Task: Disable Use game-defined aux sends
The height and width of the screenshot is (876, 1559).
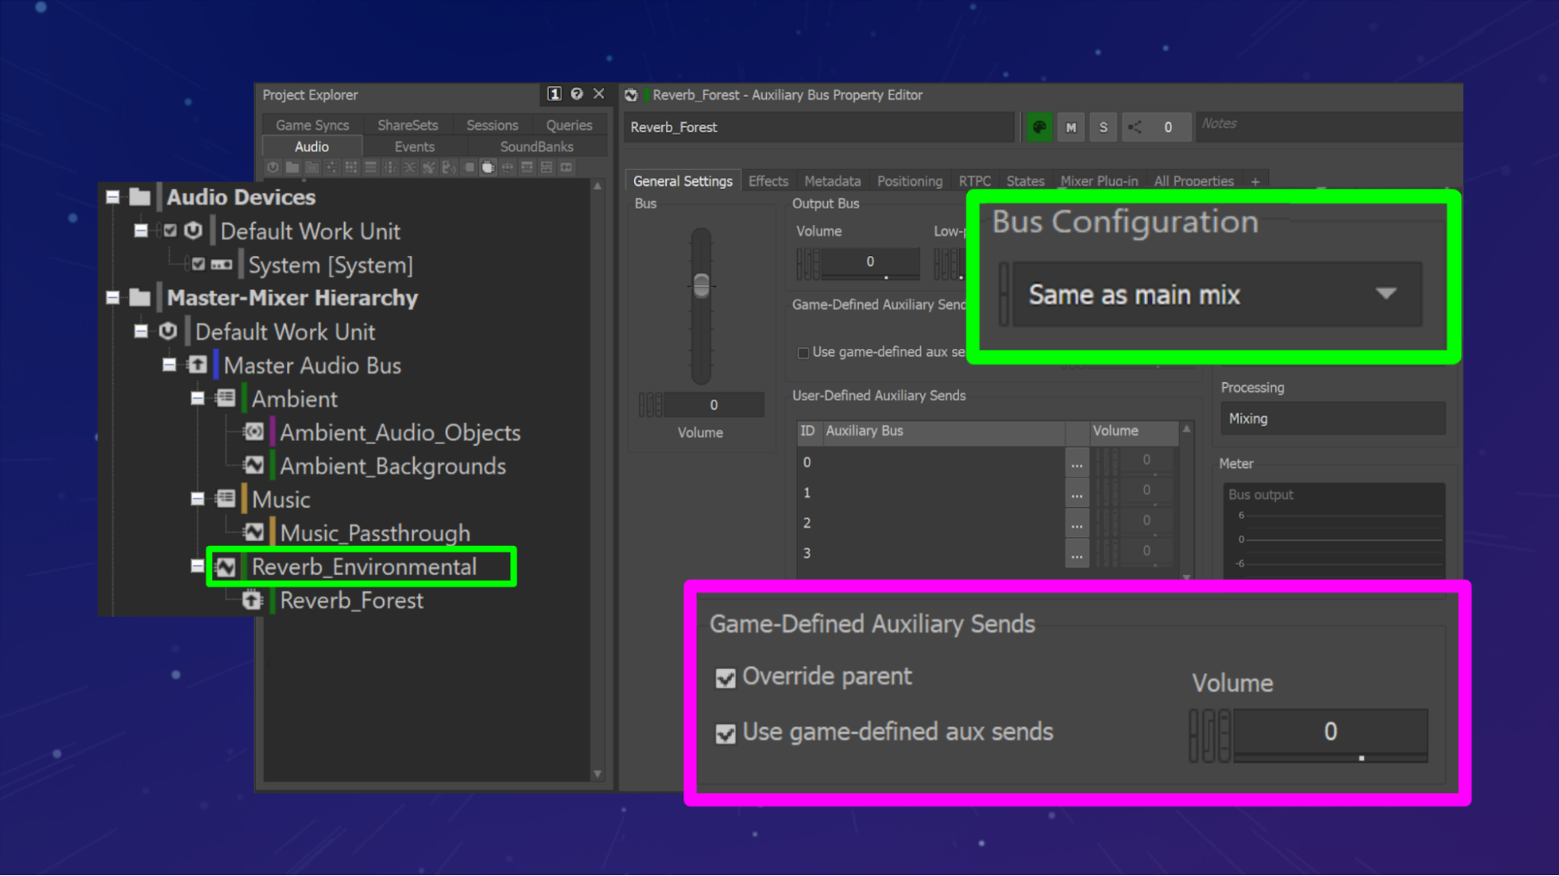Action: (x=725, y=732)
